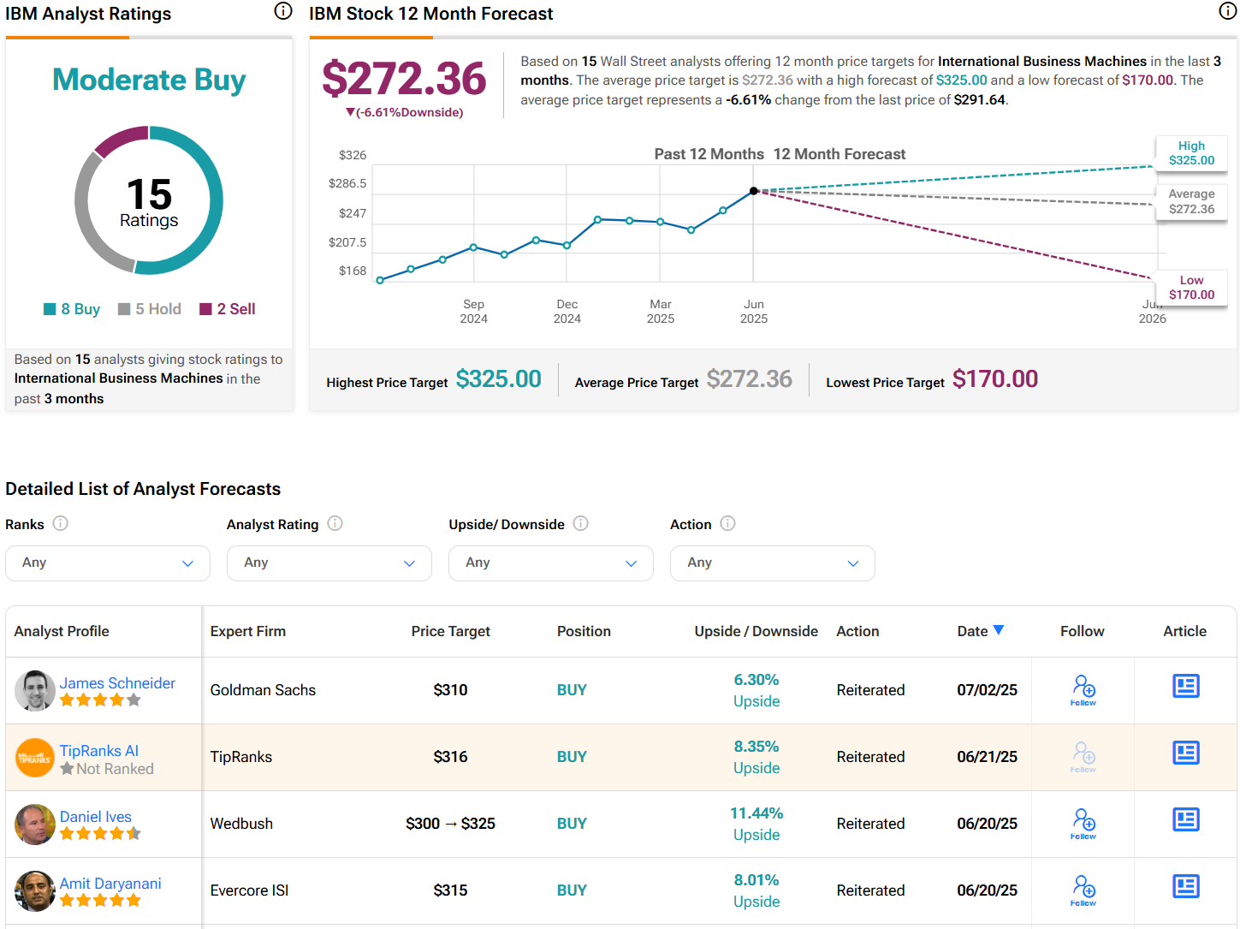This screenshot has width=1240, height=929.
Task: Open the TipRanks AI article icon
Action: click(x=1185, y=753)
